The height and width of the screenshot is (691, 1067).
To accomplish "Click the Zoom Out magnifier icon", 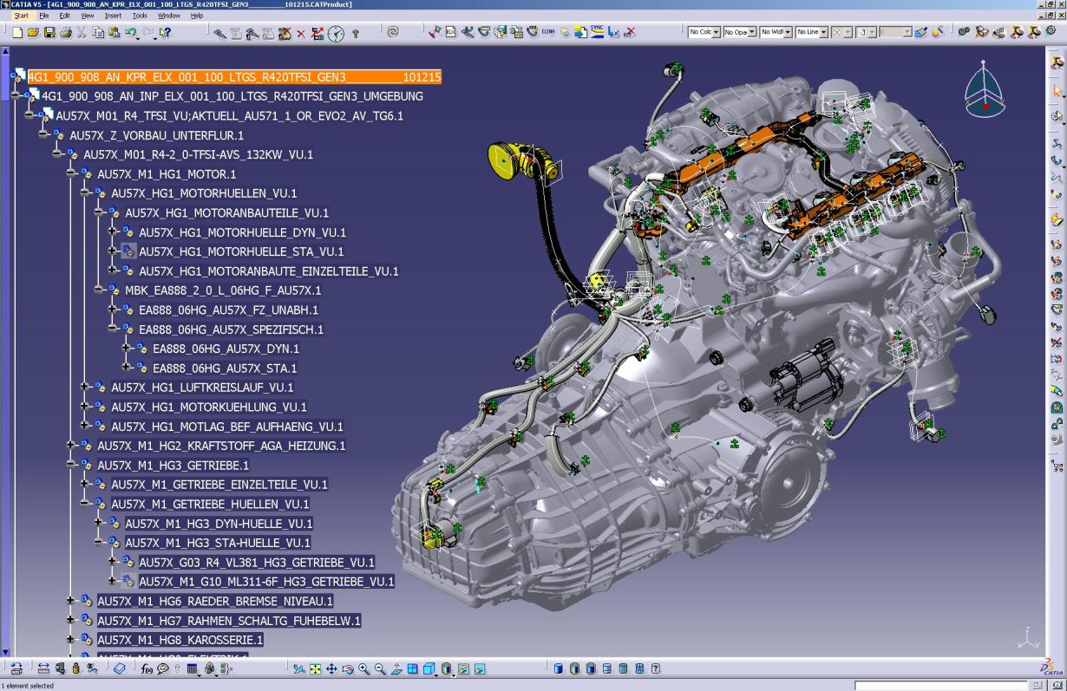I will 380,668.
